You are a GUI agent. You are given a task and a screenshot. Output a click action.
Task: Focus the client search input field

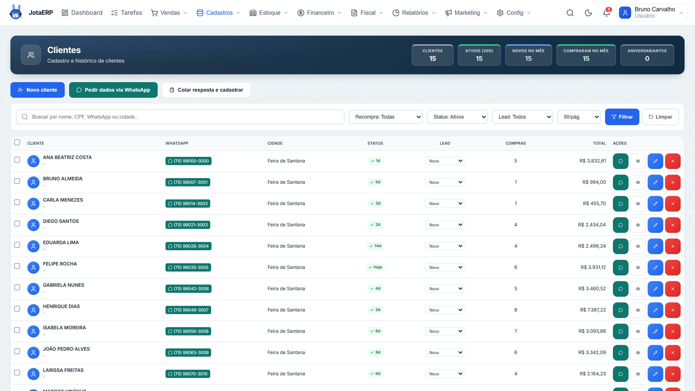(180, 117)
